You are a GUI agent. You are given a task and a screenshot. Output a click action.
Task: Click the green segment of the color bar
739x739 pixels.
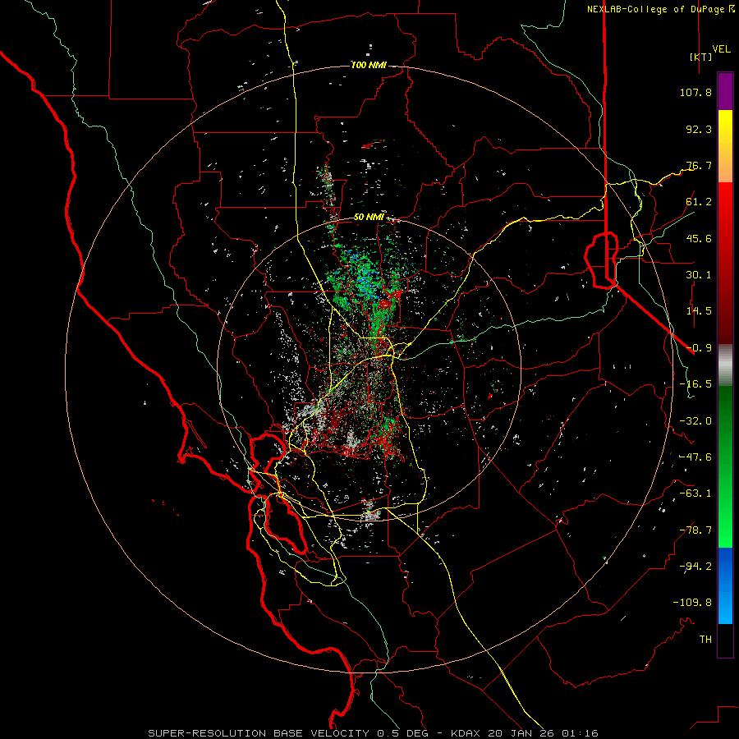[x=725, y=466]
